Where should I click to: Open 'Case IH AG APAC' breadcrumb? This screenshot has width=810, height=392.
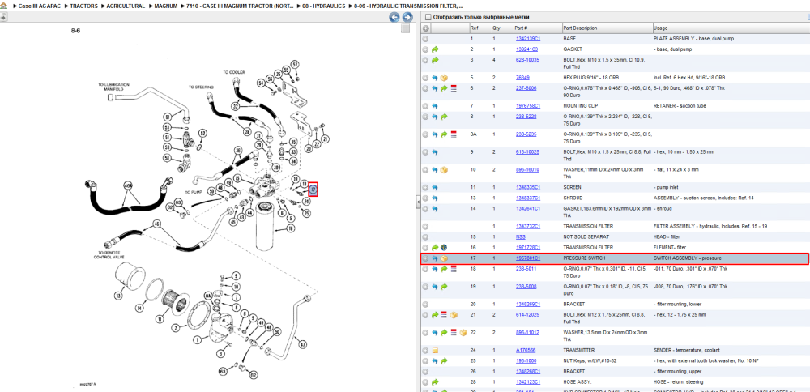pyautogui.click(x=40, y=6)
